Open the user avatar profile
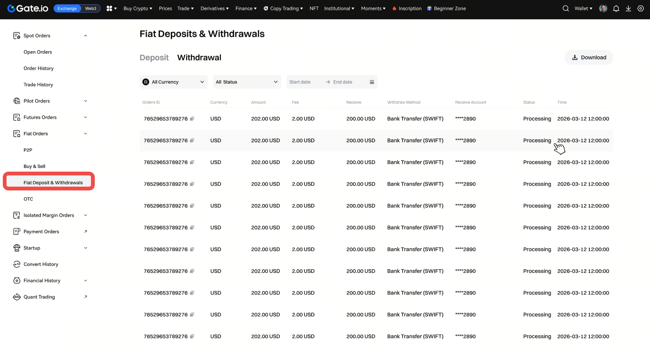The width and height of the screenshot is (650, 348). click(603, 8)
